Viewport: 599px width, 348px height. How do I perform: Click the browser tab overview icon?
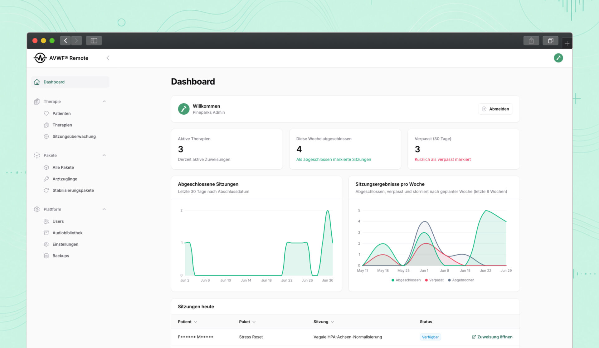550,41
